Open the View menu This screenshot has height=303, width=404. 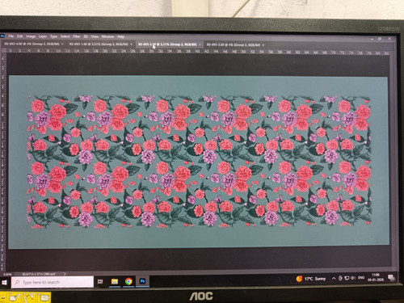(x=95, y=36)
